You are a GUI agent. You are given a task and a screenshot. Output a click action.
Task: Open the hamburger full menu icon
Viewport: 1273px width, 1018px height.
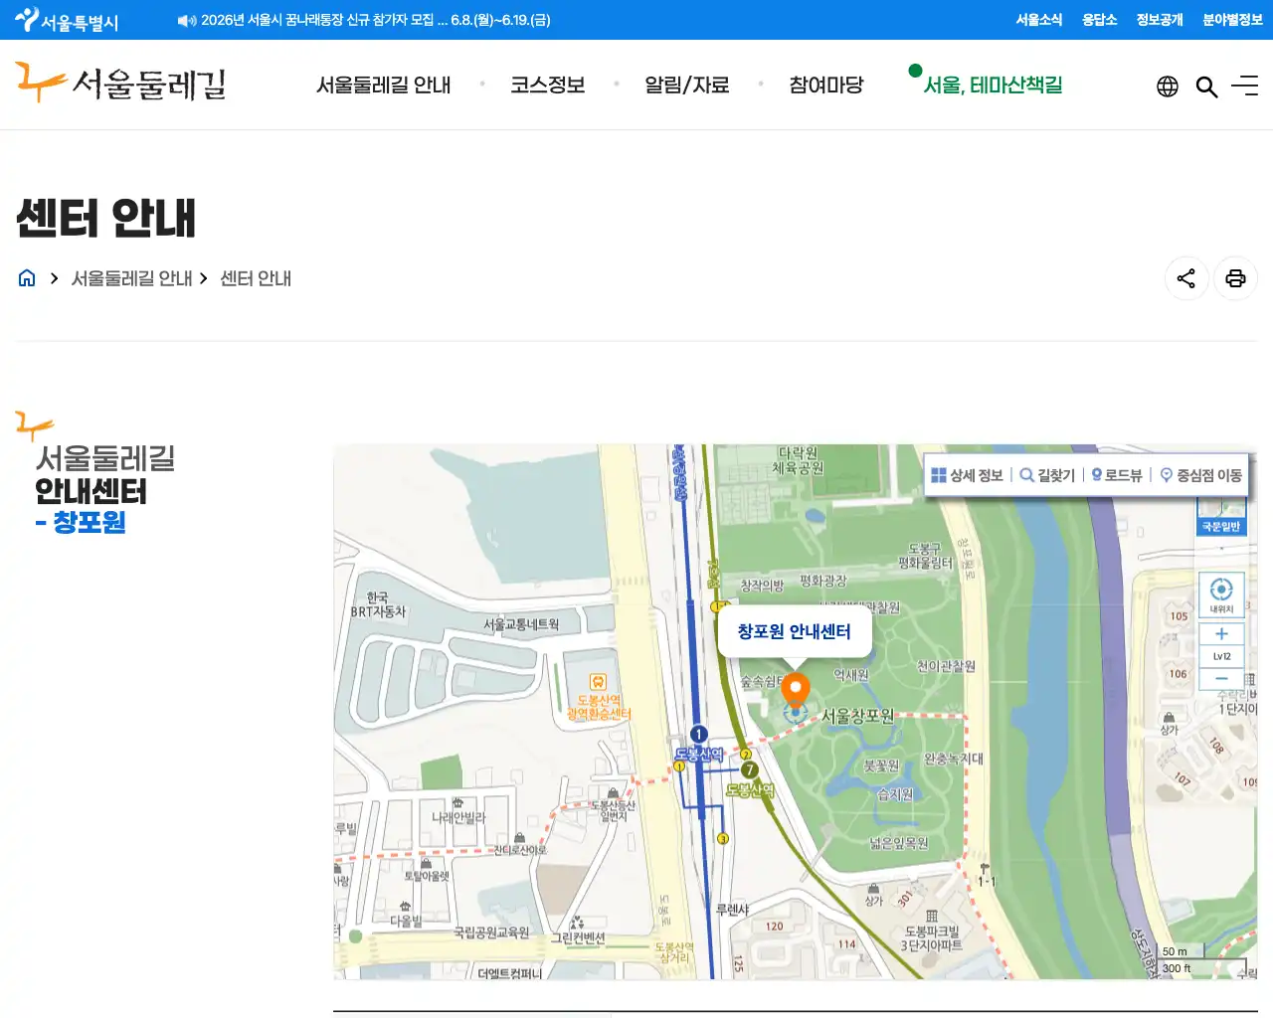(x=1245, y=86)
